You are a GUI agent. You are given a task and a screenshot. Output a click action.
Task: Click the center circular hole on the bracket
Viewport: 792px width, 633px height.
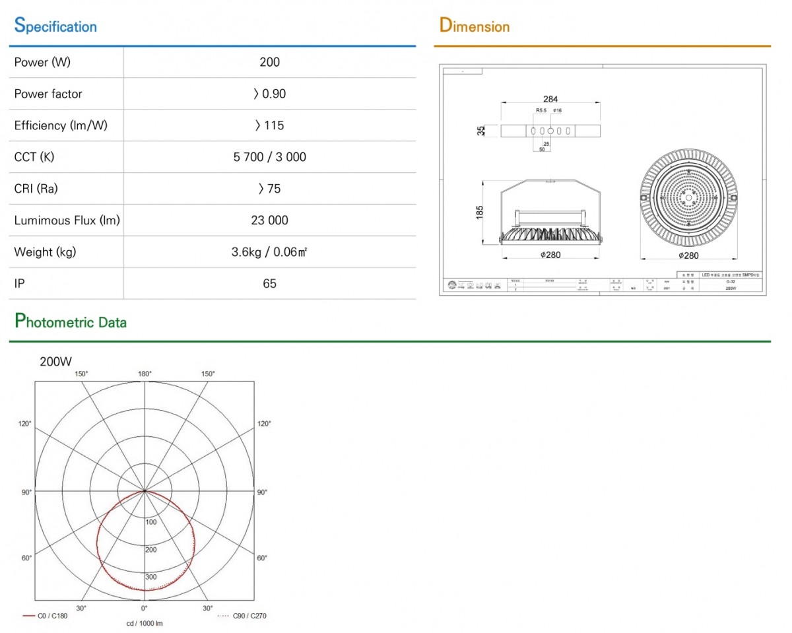pos(550,131)
